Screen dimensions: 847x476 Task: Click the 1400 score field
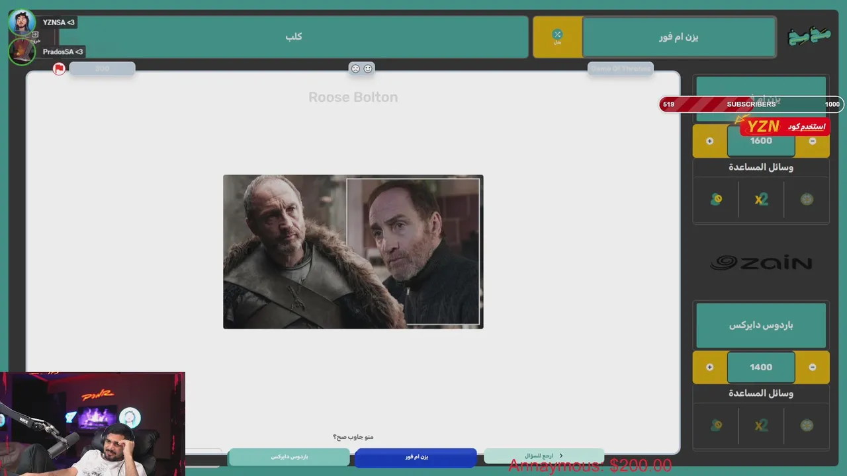coord(761,367)
